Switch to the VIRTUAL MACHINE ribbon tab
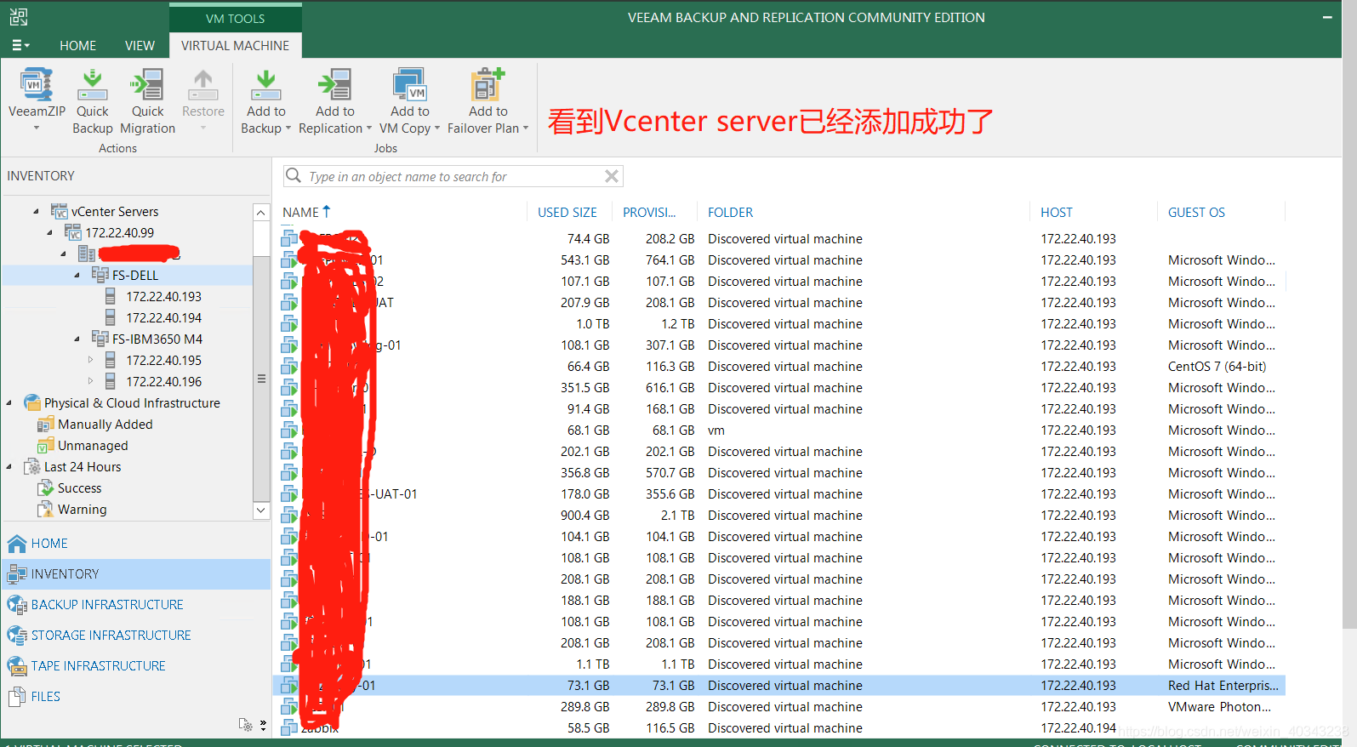This screenshot has height=747, width=1357. [235, 45]
